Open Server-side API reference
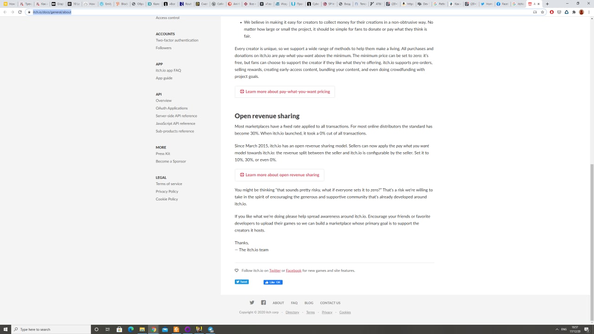This screenshot has width=594, height=334. 176,116
